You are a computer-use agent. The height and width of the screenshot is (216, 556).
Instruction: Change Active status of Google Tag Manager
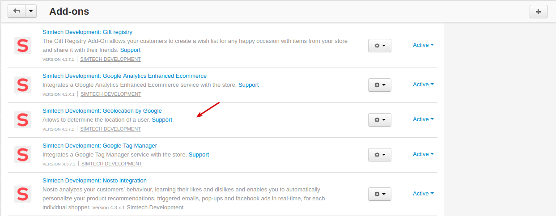pos(423,154)
